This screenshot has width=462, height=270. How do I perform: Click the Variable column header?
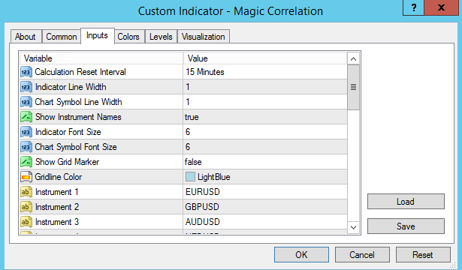click(101, 58)
